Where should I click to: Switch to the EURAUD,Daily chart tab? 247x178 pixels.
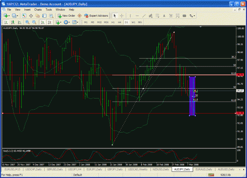tap(204, 169)
